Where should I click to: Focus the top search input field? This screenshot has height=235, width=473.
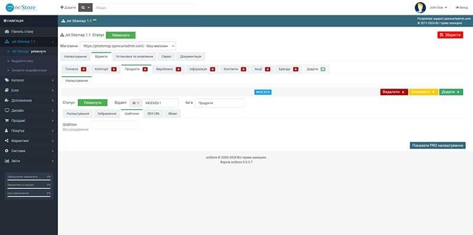(145, 8)
